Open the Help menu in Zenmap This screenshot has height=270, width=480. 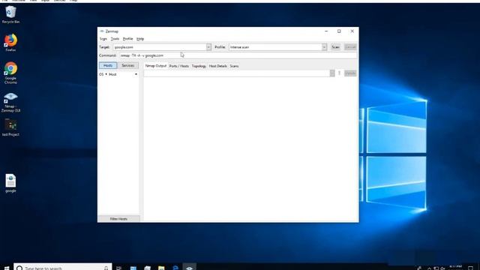point(140,39)
